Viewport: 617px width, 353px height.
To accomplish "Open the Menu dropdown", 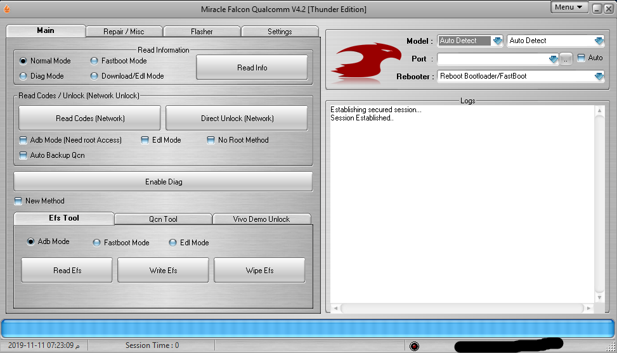I will pos(569,7).
